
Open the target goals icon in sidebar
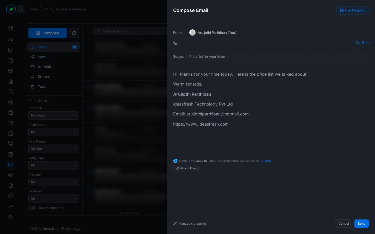pos(11,175)
